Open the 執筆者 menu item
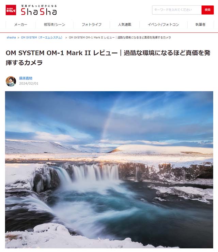This screenshot has height=252, width=218. [x=201, y=25]
